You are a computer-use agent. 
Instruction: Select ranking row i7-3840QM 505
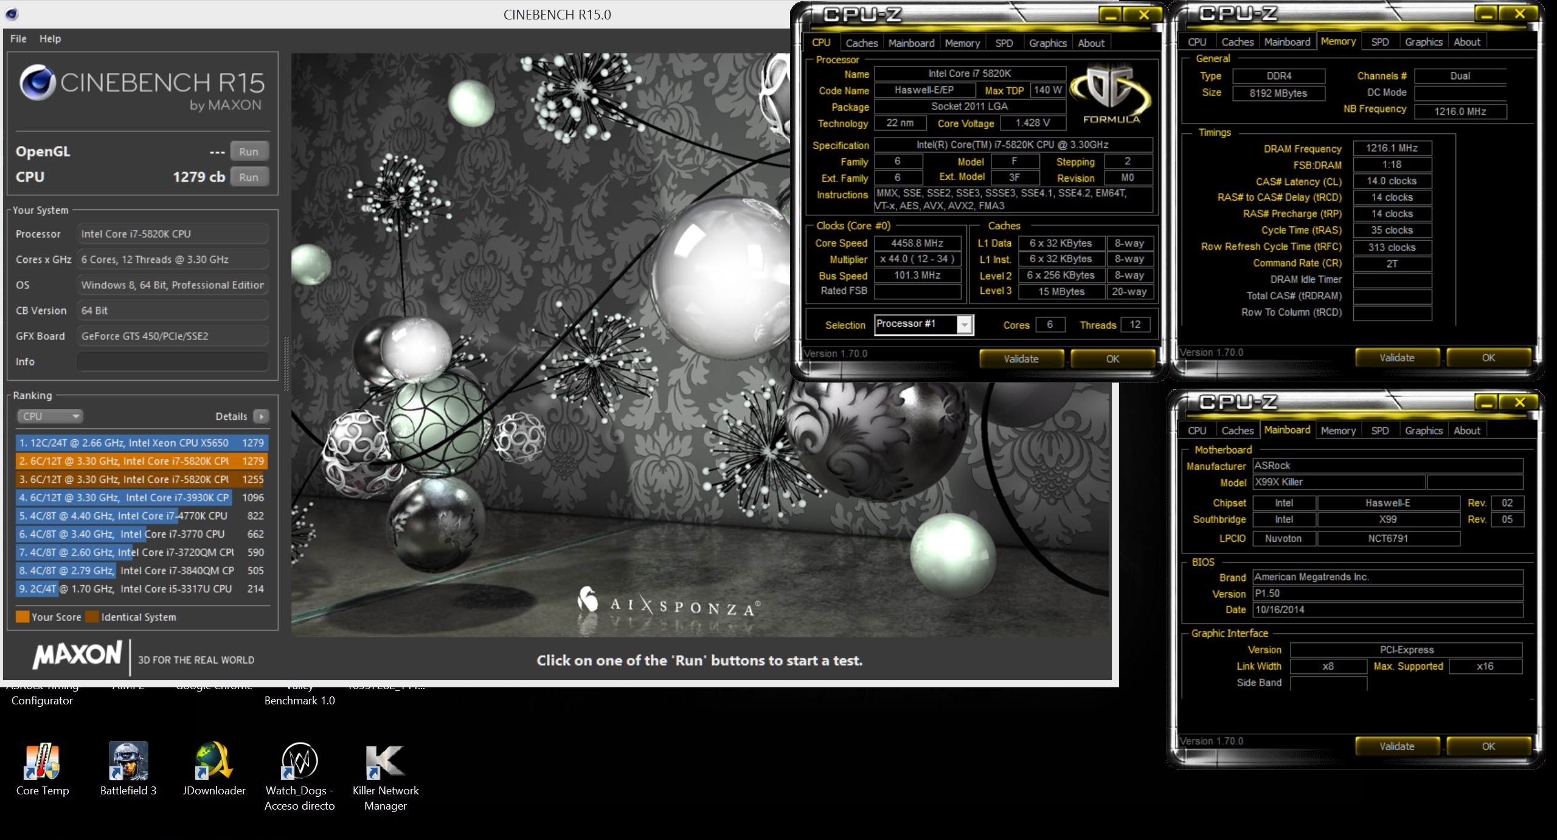click(x=142, y=571)
